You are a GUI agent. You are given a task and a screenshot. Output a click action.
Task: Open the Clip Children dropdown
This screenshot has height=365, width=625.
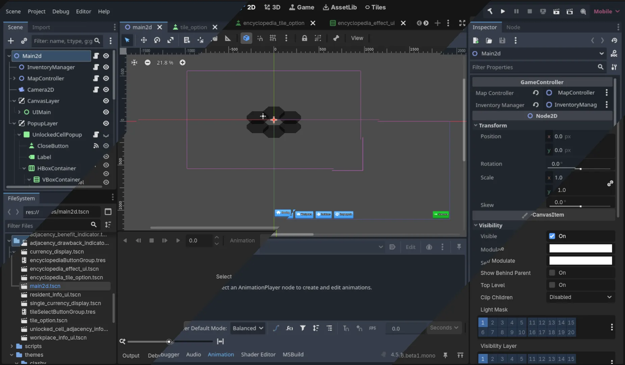(x=580, y=297)
